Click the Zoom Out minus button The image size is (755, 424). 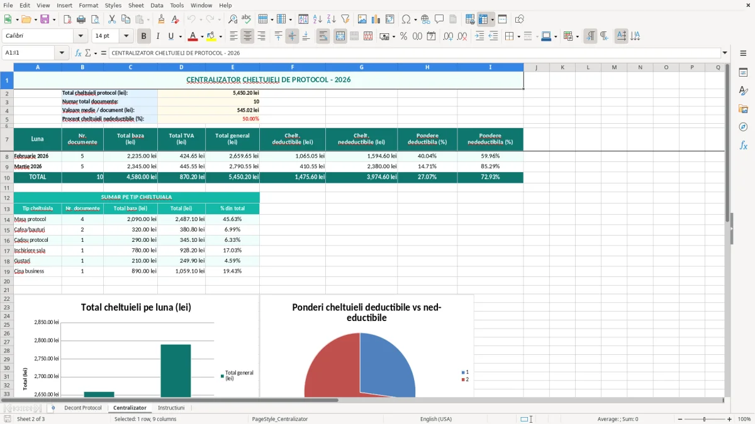pos(681,419)
